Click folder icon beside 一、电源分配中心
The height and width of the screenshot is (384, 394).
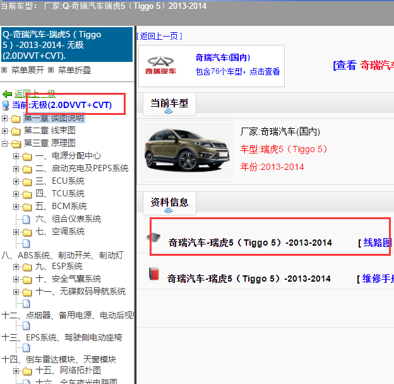click(x=27, y=157)
